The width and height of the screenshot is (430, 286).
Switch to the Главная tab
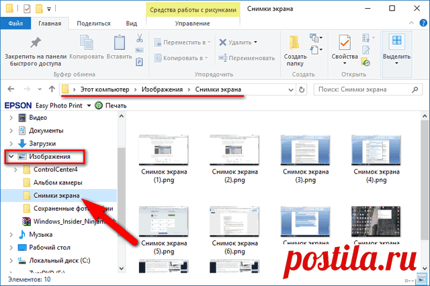(50, 24)
